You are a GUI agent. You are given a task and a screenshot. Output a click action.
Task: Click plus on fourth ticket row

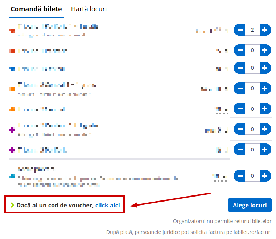265,88
